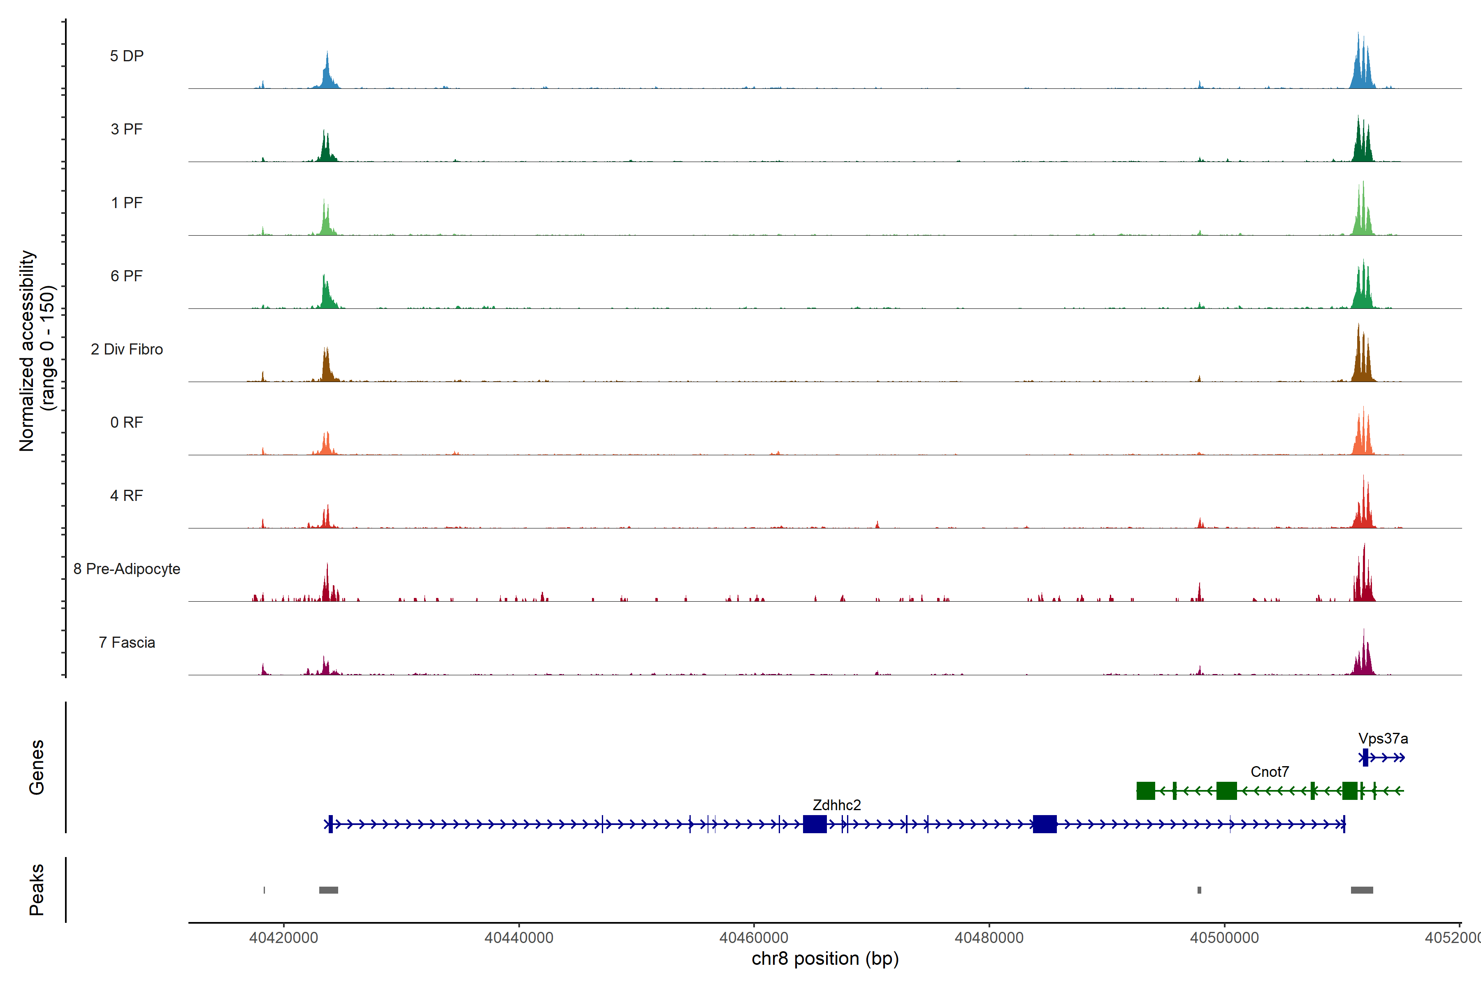Click the rightmost gray peak bar
Screen dimensions: 1481x987
[x=1361, y=890]
